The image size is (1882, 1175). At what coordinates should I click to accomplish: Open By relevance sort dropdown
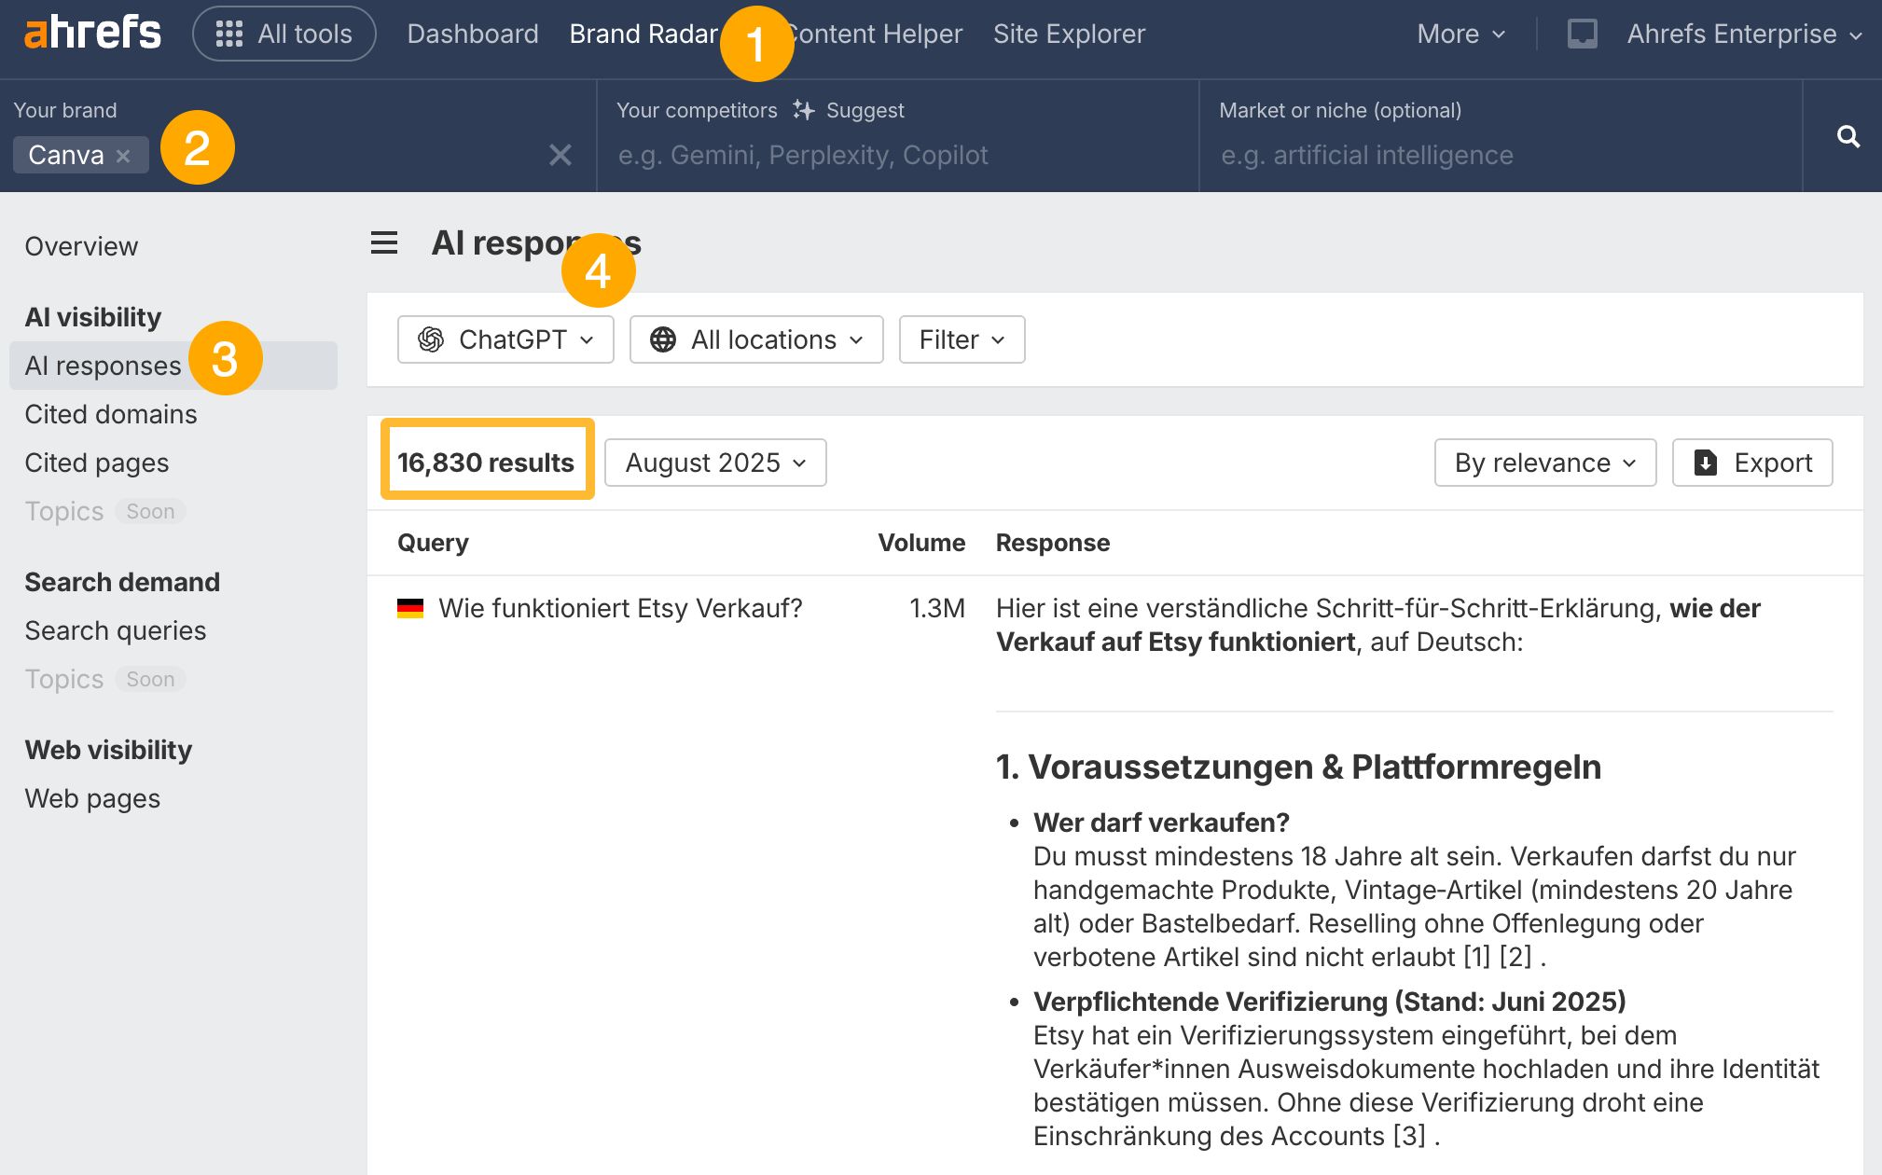point(1544,463)
